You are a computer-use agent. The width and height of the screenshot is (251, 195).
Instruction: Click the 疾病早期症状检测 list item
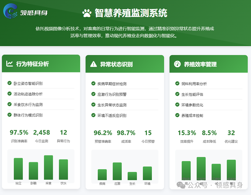[x=125, y=84]
